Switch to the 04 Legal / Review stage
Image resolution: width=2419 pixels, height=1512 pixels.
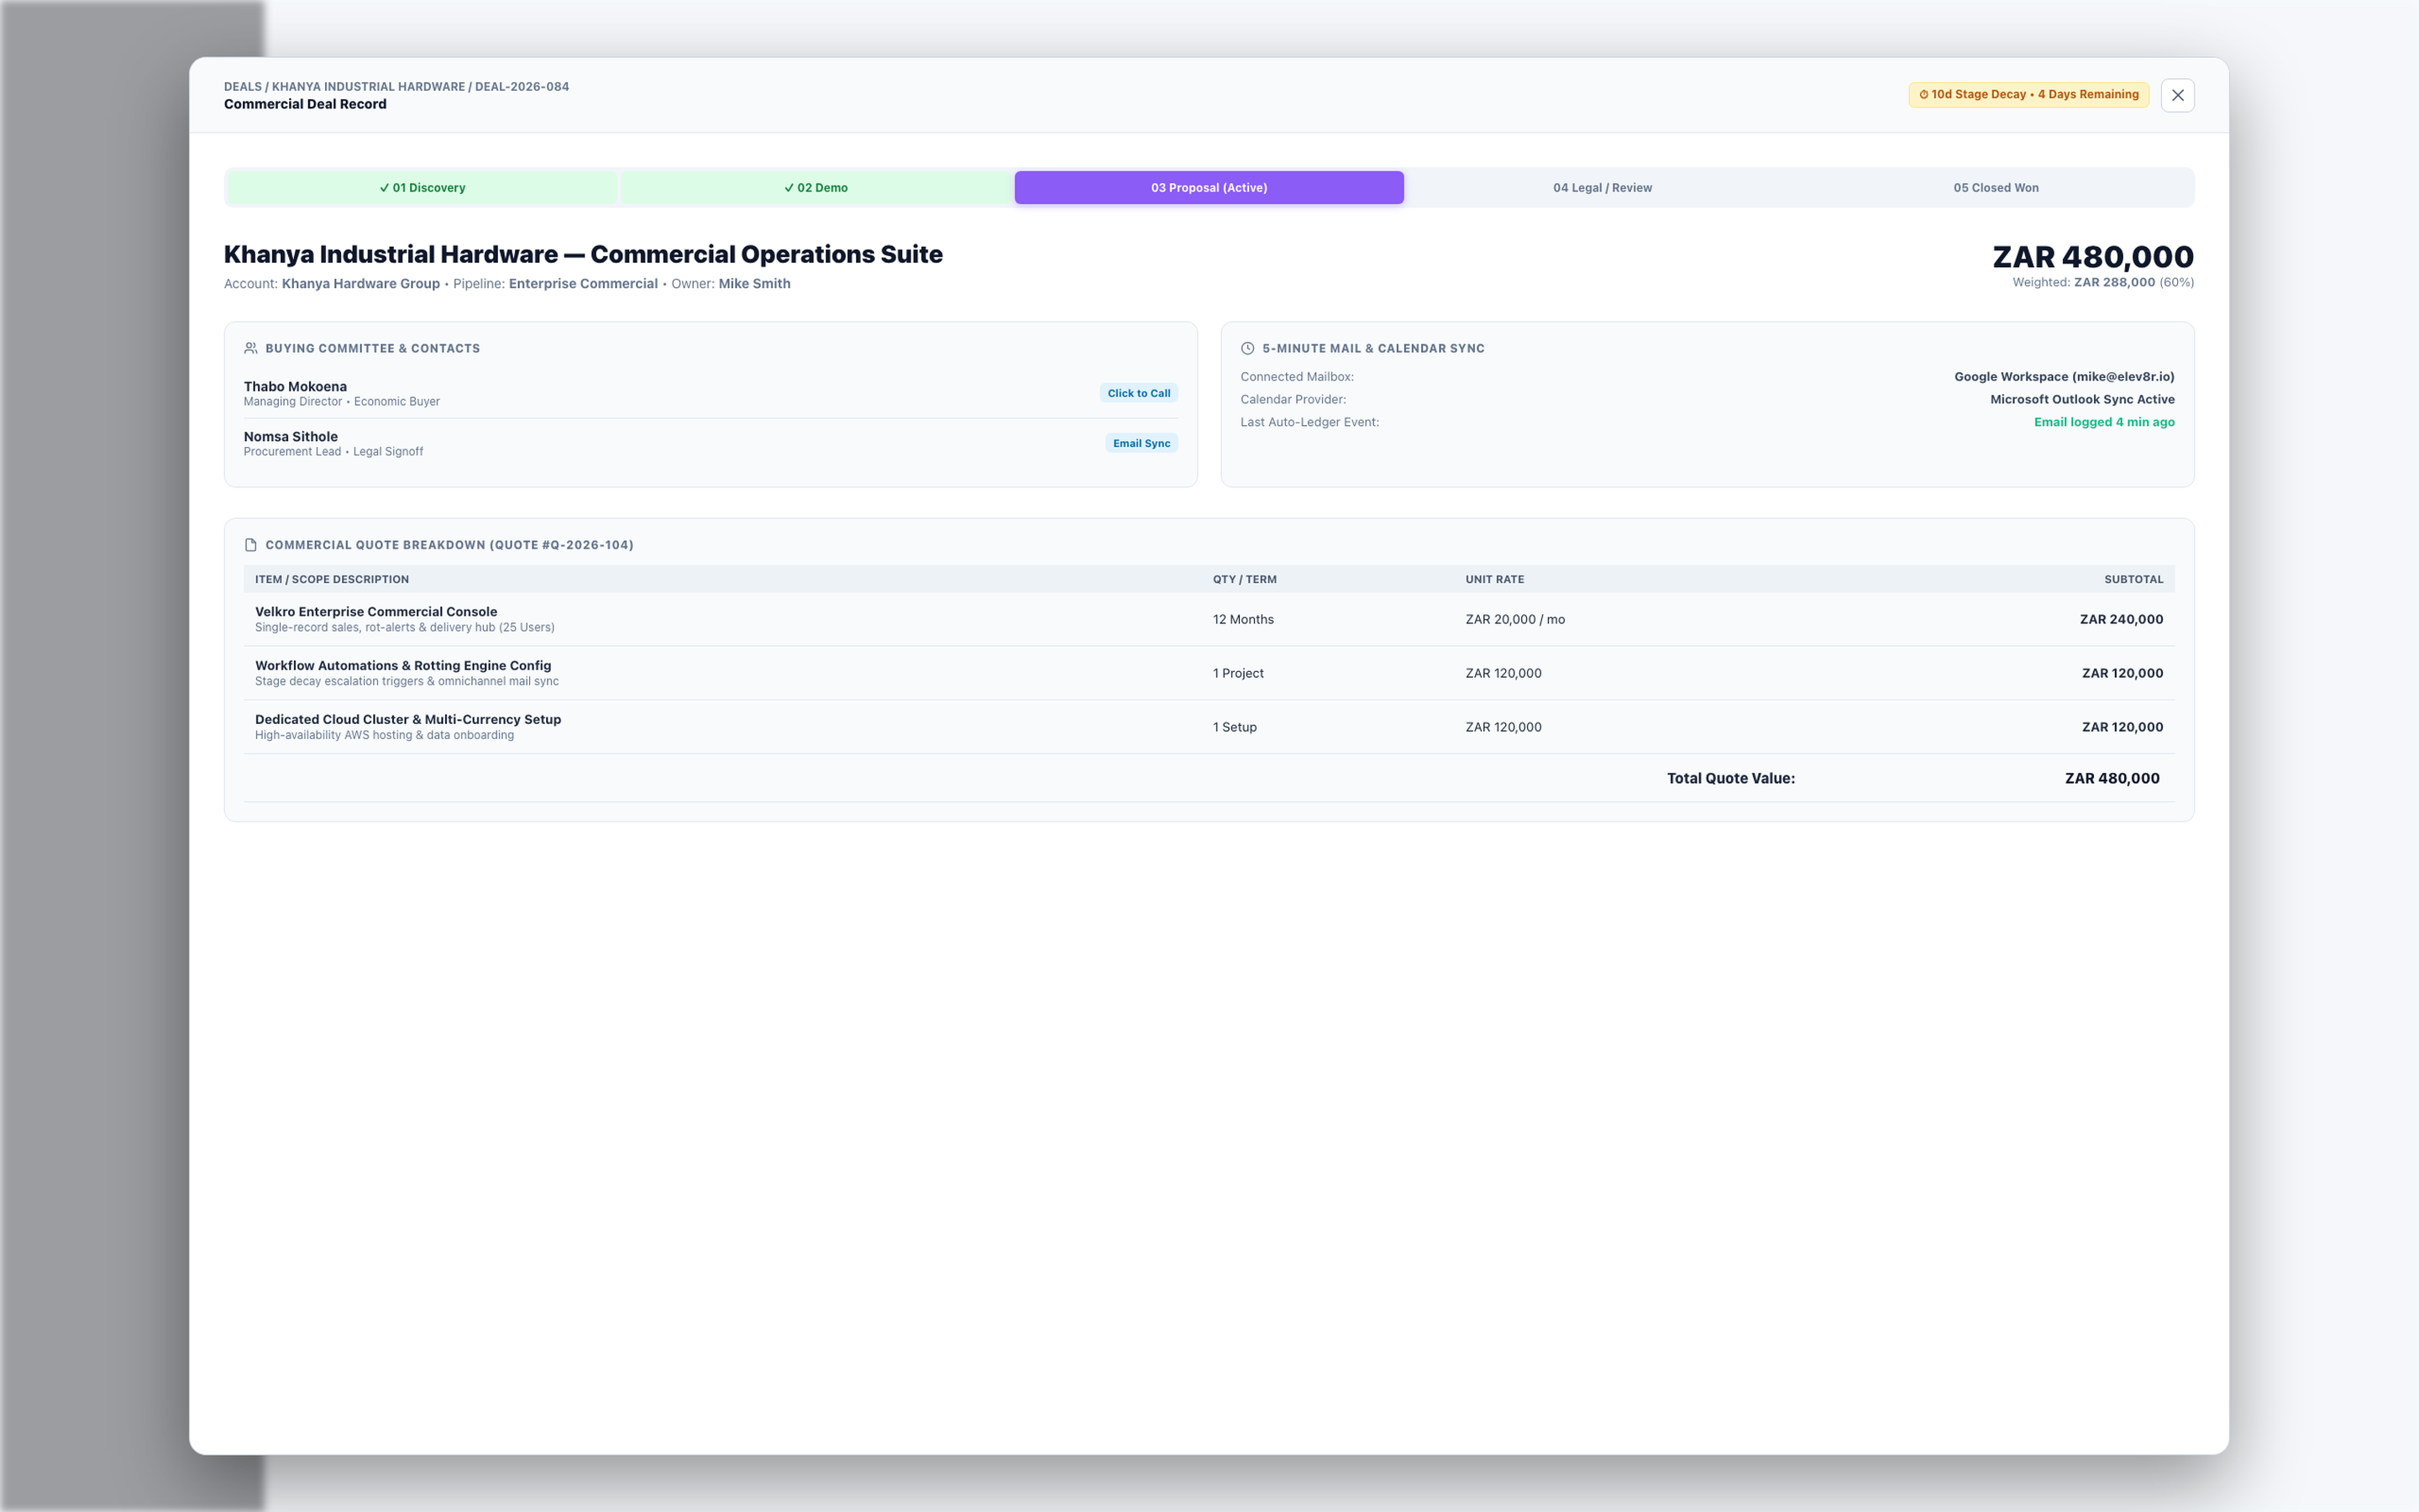tap(1603, 188)
